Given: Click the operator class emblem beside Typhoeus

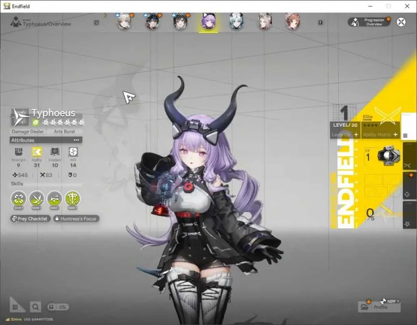Looking at the screenshot, I should [20, 117].
